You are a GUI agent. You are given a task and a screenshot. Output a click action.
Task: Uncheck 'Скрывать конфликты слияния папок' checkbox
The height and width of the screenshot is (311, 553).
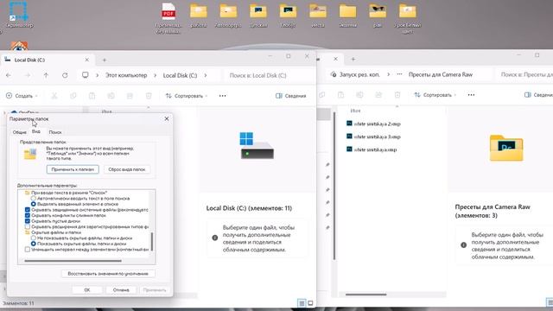(x=27, y=215)
